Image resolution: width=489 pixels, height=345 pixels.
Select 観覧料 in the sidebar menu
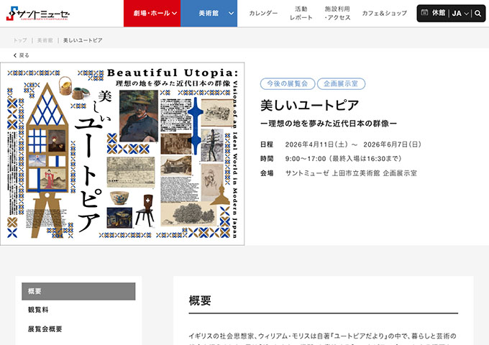click(38, 310)
